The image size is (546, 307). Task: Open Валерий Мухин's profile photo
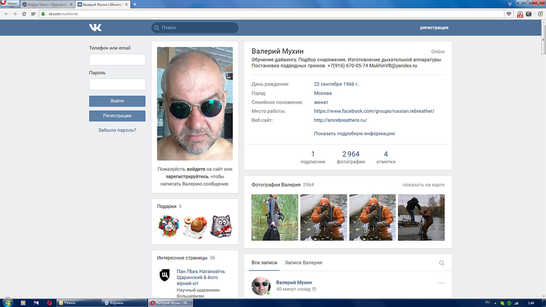click(x=195, y=104)
